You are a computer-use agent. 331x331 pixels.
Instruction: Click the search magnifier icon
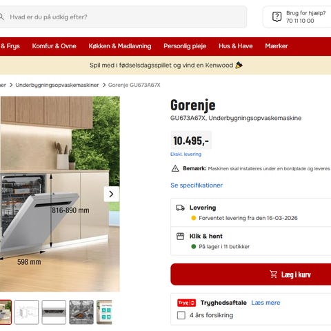tap(1, 17)
